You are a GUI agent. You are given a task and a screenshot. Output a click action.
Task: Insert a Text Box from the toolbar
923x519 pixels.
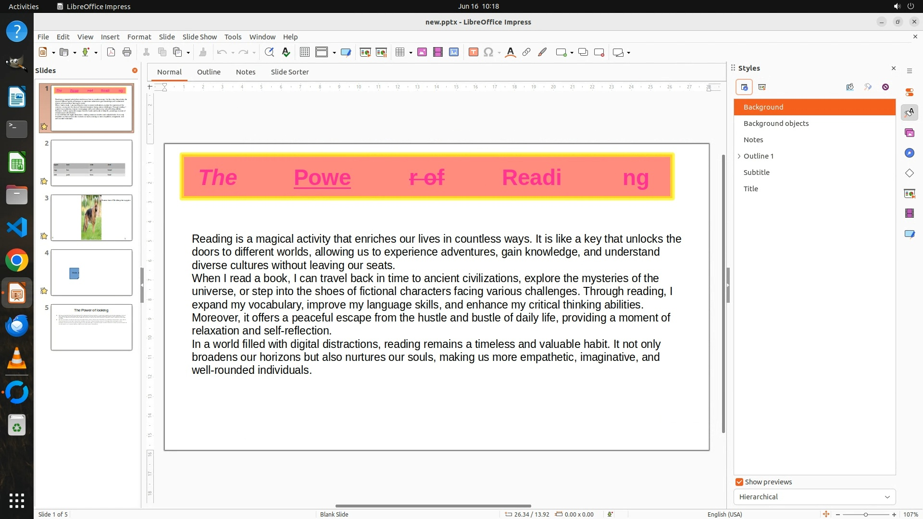473,52
